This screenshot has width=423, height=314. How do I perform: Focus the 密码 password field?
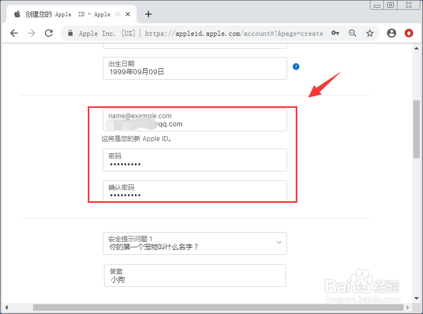[195, 160]
